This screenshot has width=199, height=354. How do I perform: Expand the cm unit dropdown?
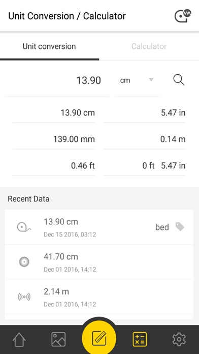coord(137,80)
